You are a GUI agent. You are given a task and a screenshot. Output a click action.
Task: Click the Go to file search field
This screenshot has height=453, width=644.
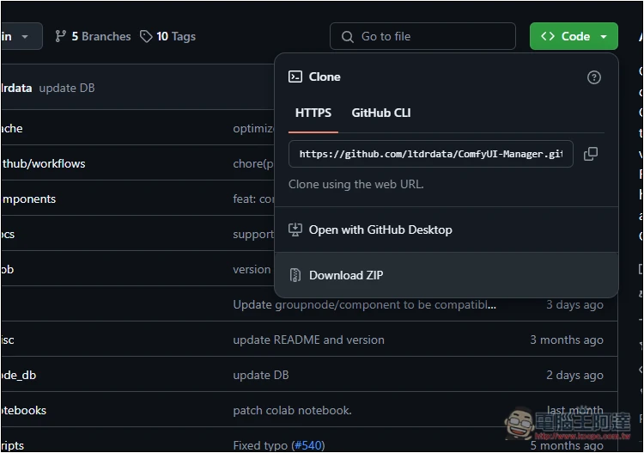point(422,36)
